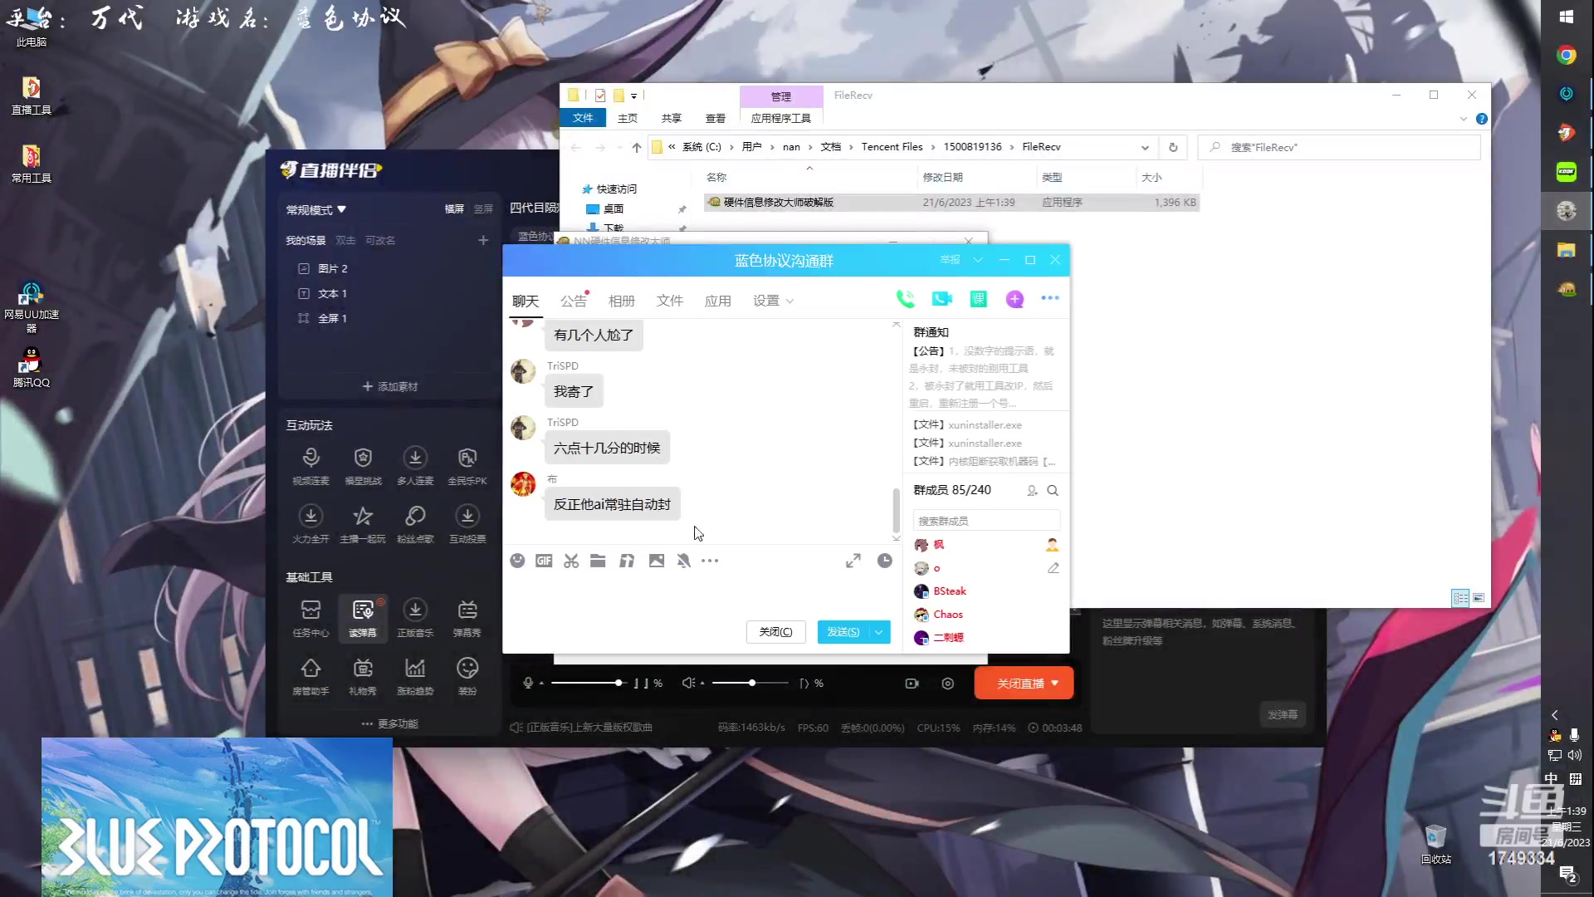Switch to the 公告 tab in chat

574,300
